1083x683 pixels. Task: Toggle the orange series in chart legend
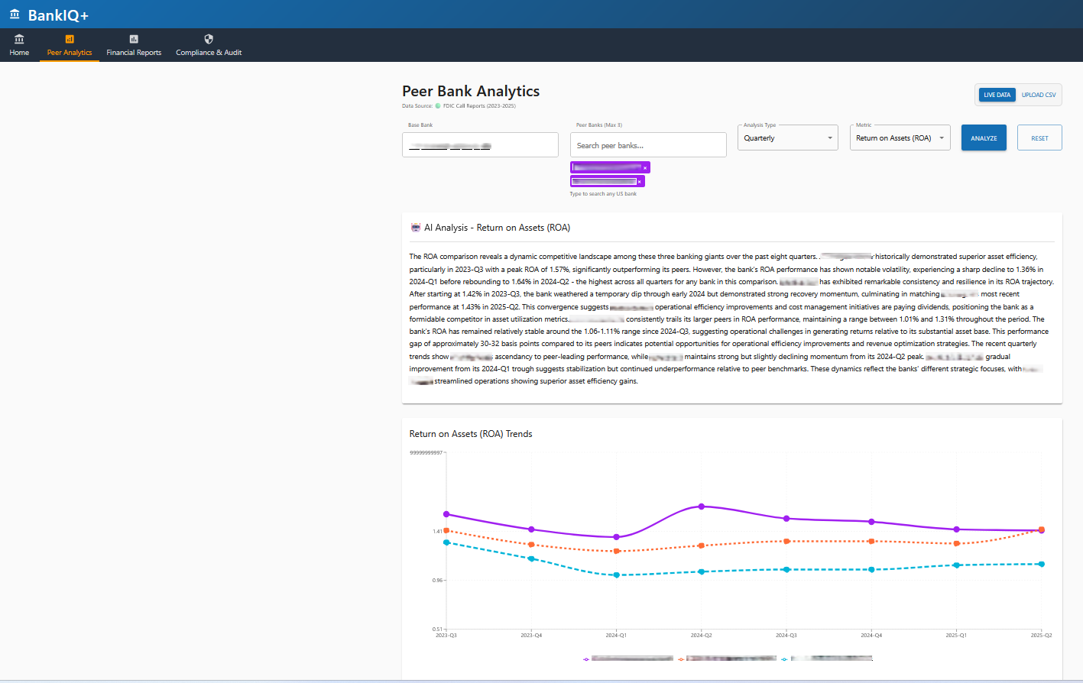point(726,659)
